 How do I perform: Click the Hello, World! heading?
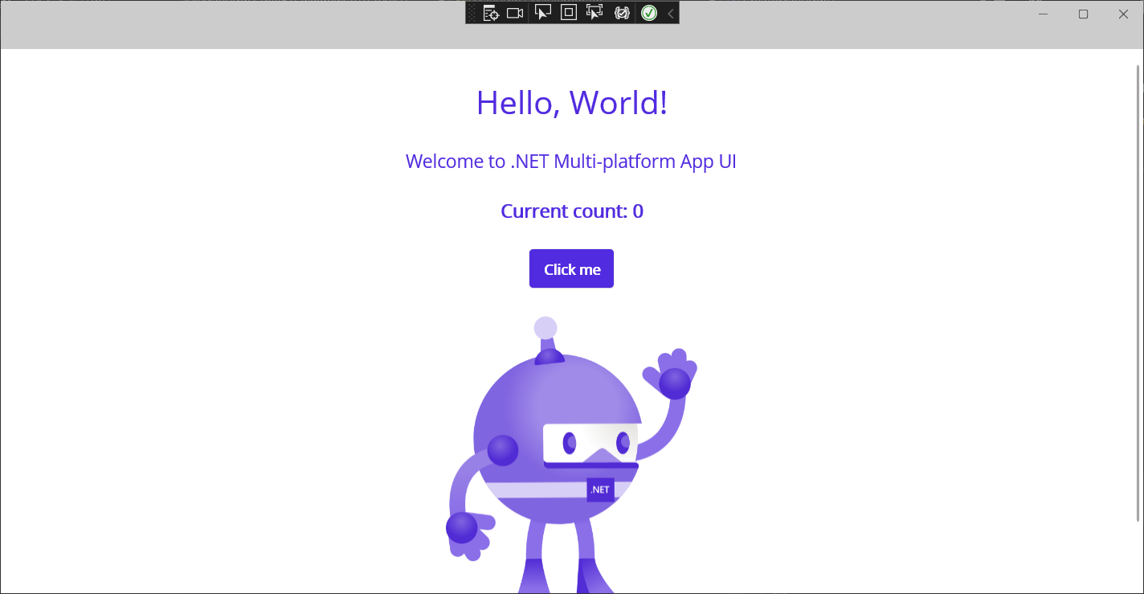coord(571,102)
